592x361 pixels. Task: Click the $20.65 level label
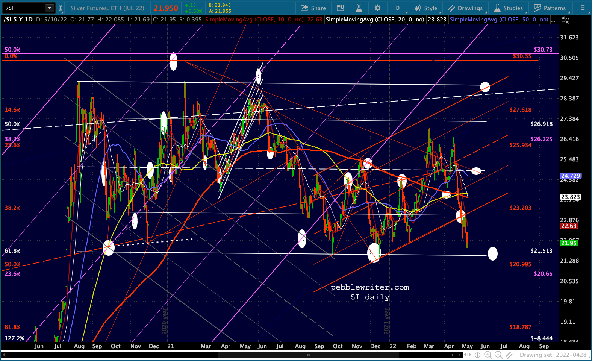tap(543, 274)
